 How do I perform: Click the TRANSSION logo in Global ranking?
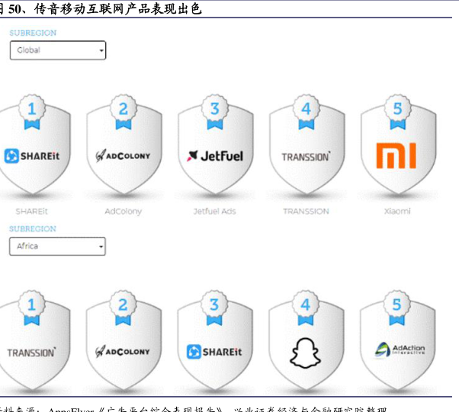(306, 157)
